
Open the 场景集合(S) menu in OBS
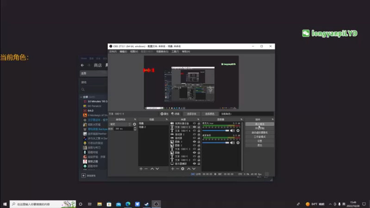(x=162, y=52)
